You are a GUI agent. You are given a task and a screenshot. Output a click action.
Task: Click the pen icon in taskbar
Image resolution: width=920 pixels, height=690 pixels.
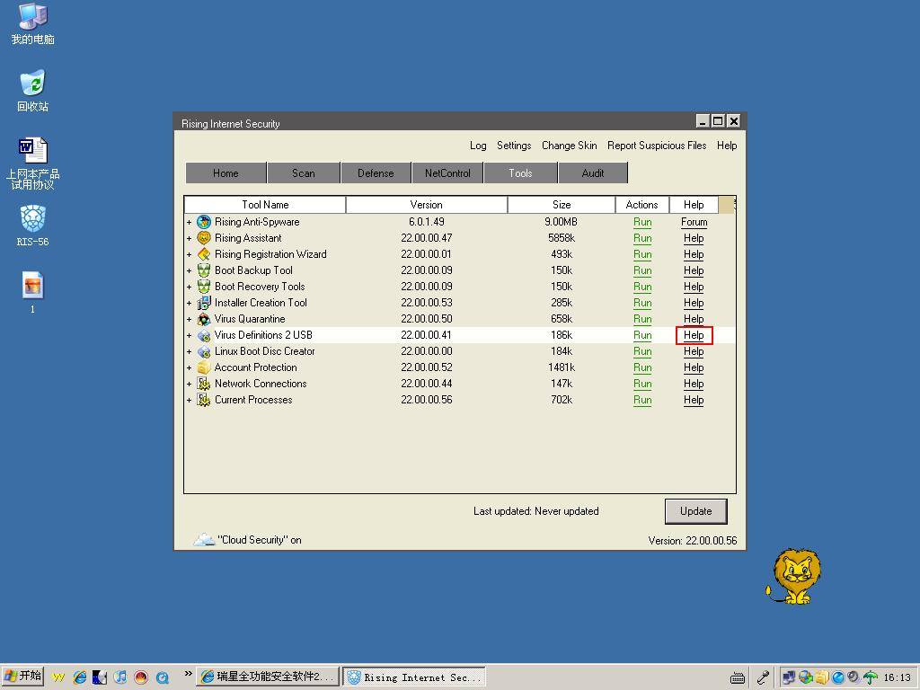(x=763, y=677)
